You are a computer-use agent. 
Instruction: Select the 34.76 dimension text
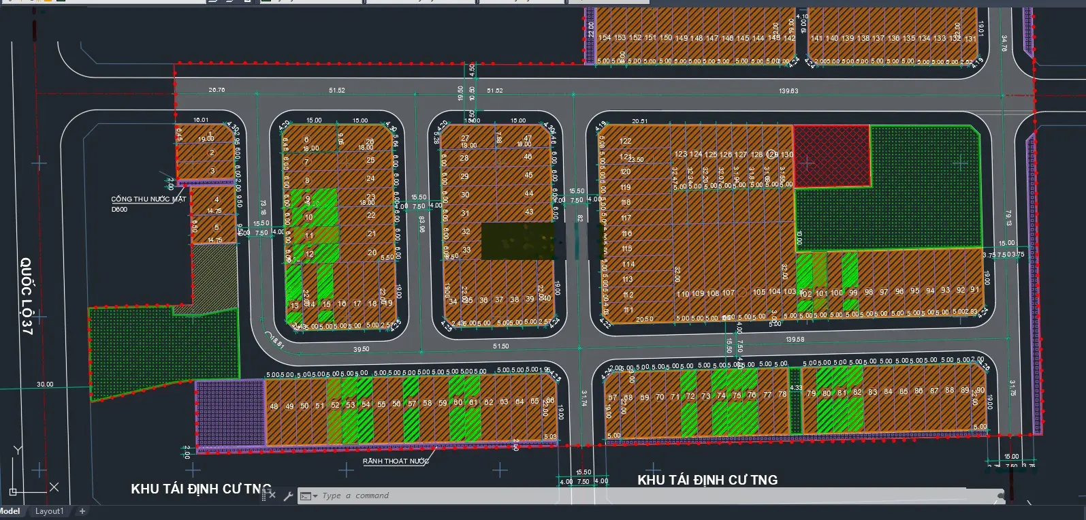click(x=1004, y=44)
